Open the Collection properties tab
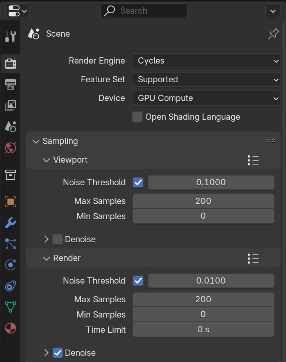The image size is (286, 362). (x=11, y=175)
